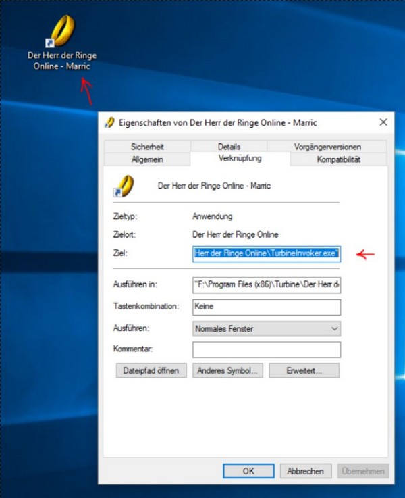Click the Ziel: label
The image size is (405, 498).
[x=120, y=253]
